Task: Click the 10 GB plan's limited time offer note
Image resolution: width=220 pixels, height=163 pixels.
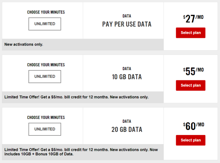Action: (76, 97)
